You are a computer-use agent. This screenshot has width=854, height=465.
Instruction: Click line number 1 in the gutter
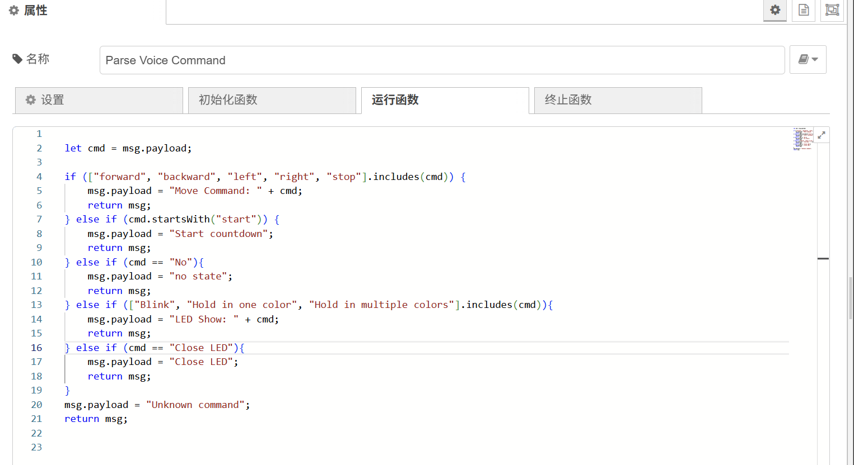point(39,134)
